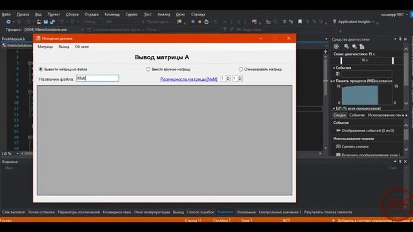Click the camera icon beside Сделать снимок
Screen dimensions: 413x232
click(338, 146)
